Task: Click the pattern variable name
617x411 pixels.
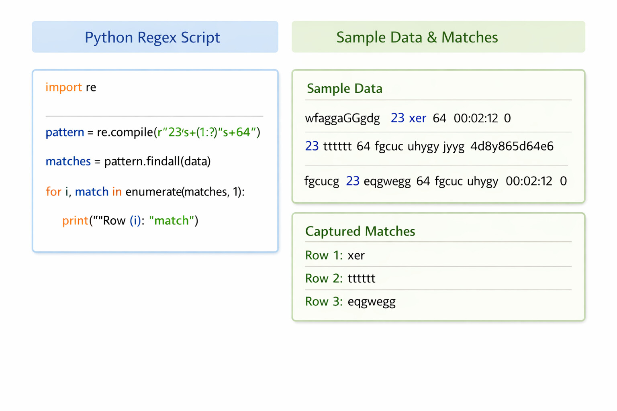Action: 65,132
